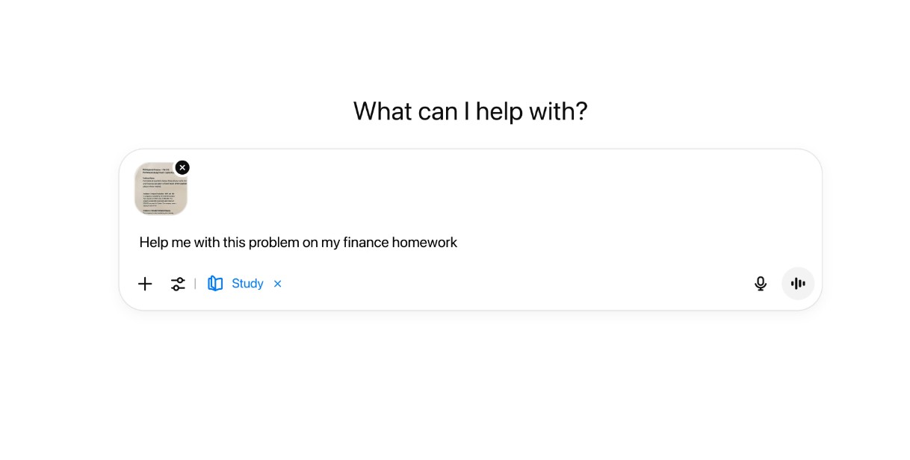This screenshot has height=460, width=910.
Task: Click the word "finance" in the prompt
Action: coord(366,243)
